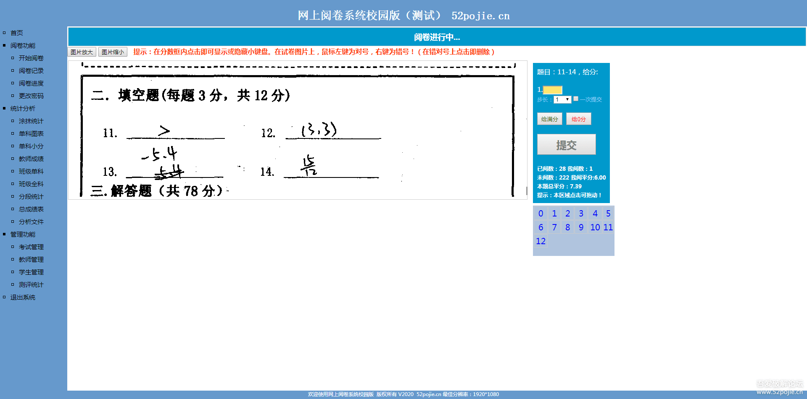Select 开始阅卷 in the sidebar
Viewport: 807px width, 399px height.
[x=30, y=58]
